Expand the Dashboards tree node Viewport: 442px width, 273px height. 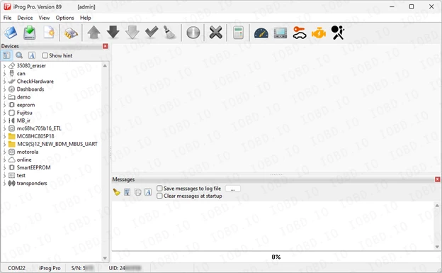4,89
